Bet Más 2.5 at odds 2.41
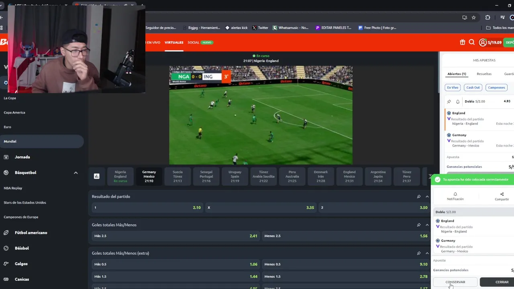Screen dimensions: 514x289 tap(175, 236)
